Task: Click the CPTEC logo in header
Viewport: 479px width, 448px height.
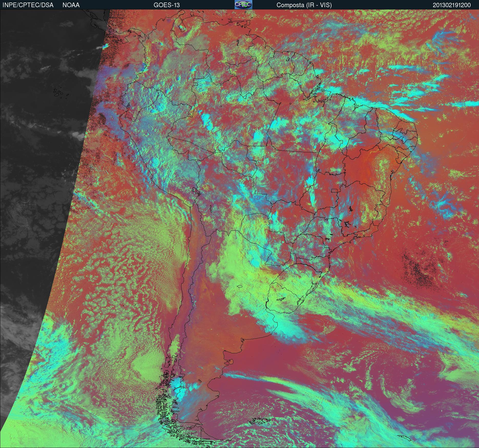Action: pos(243,5)
